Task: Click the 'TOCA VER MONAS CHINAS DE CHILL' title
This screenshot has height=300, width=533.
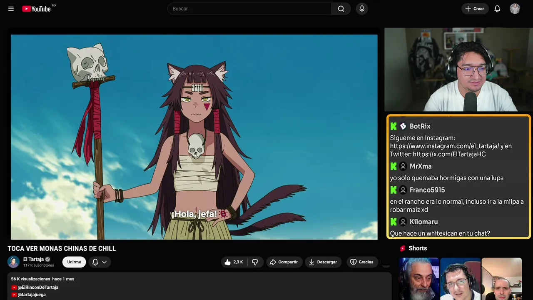Action: [x=62, y=249]
